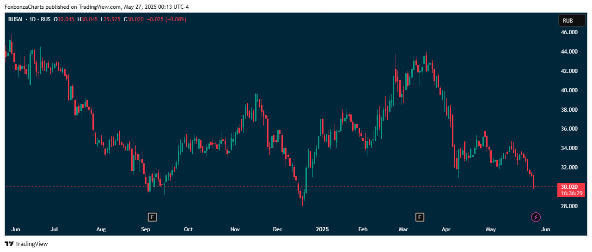Click the 36.000 price axis label
Viewport: 592px width, 252px height.
coord(569,129)
